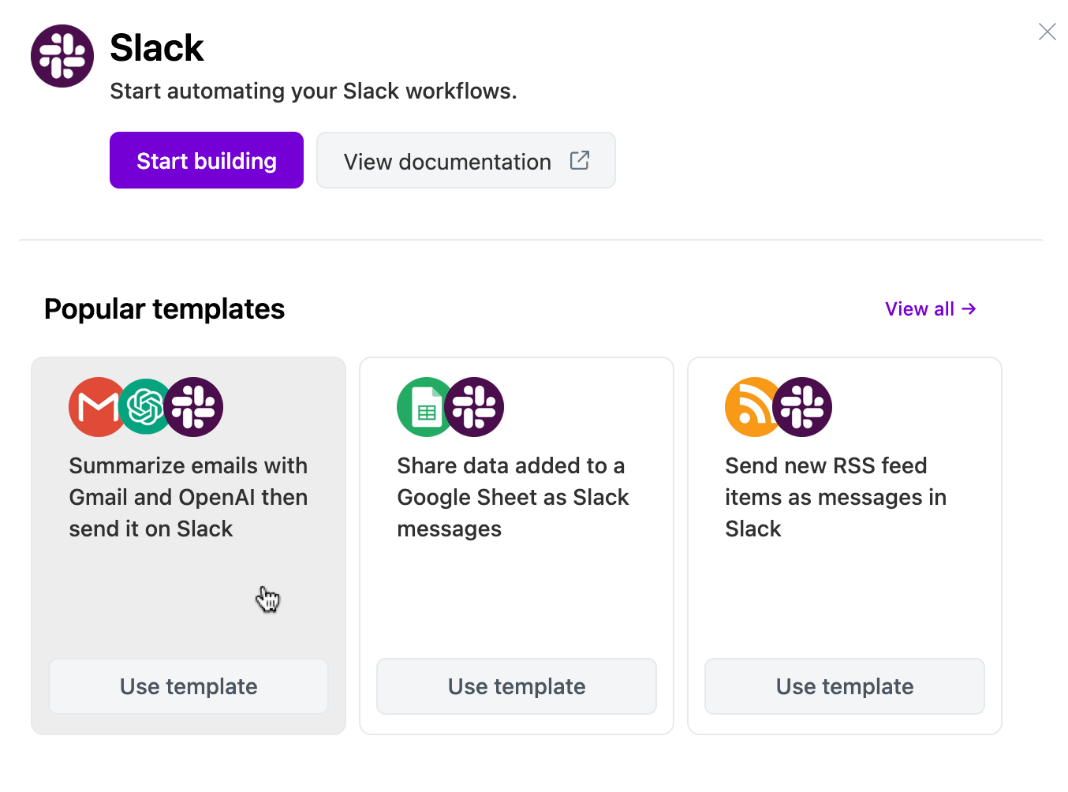The height and width of the screenshot is (792, 1068).
Task: Click the Slack icon on the email summary template
Action: click(x=194, y=407)
